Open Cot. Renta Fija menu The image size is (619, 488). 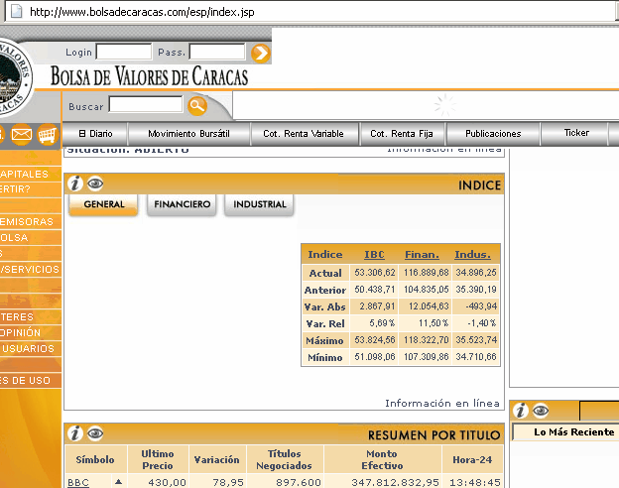402,134
